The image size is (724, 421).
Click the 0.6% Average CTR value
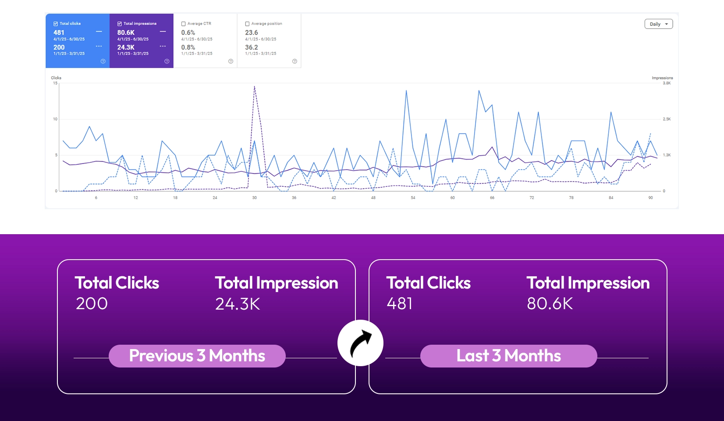click(x=188, y=32)
